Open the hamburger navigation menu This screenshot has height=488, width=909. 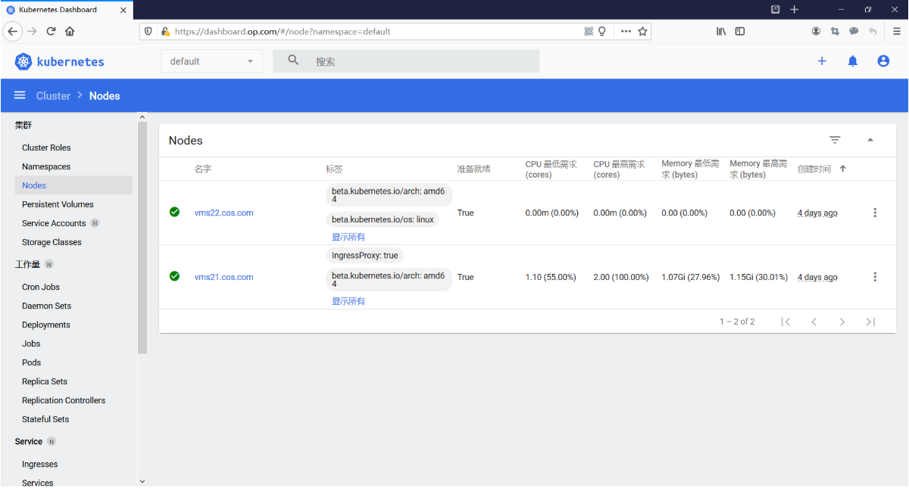click(x=20, y=95)
